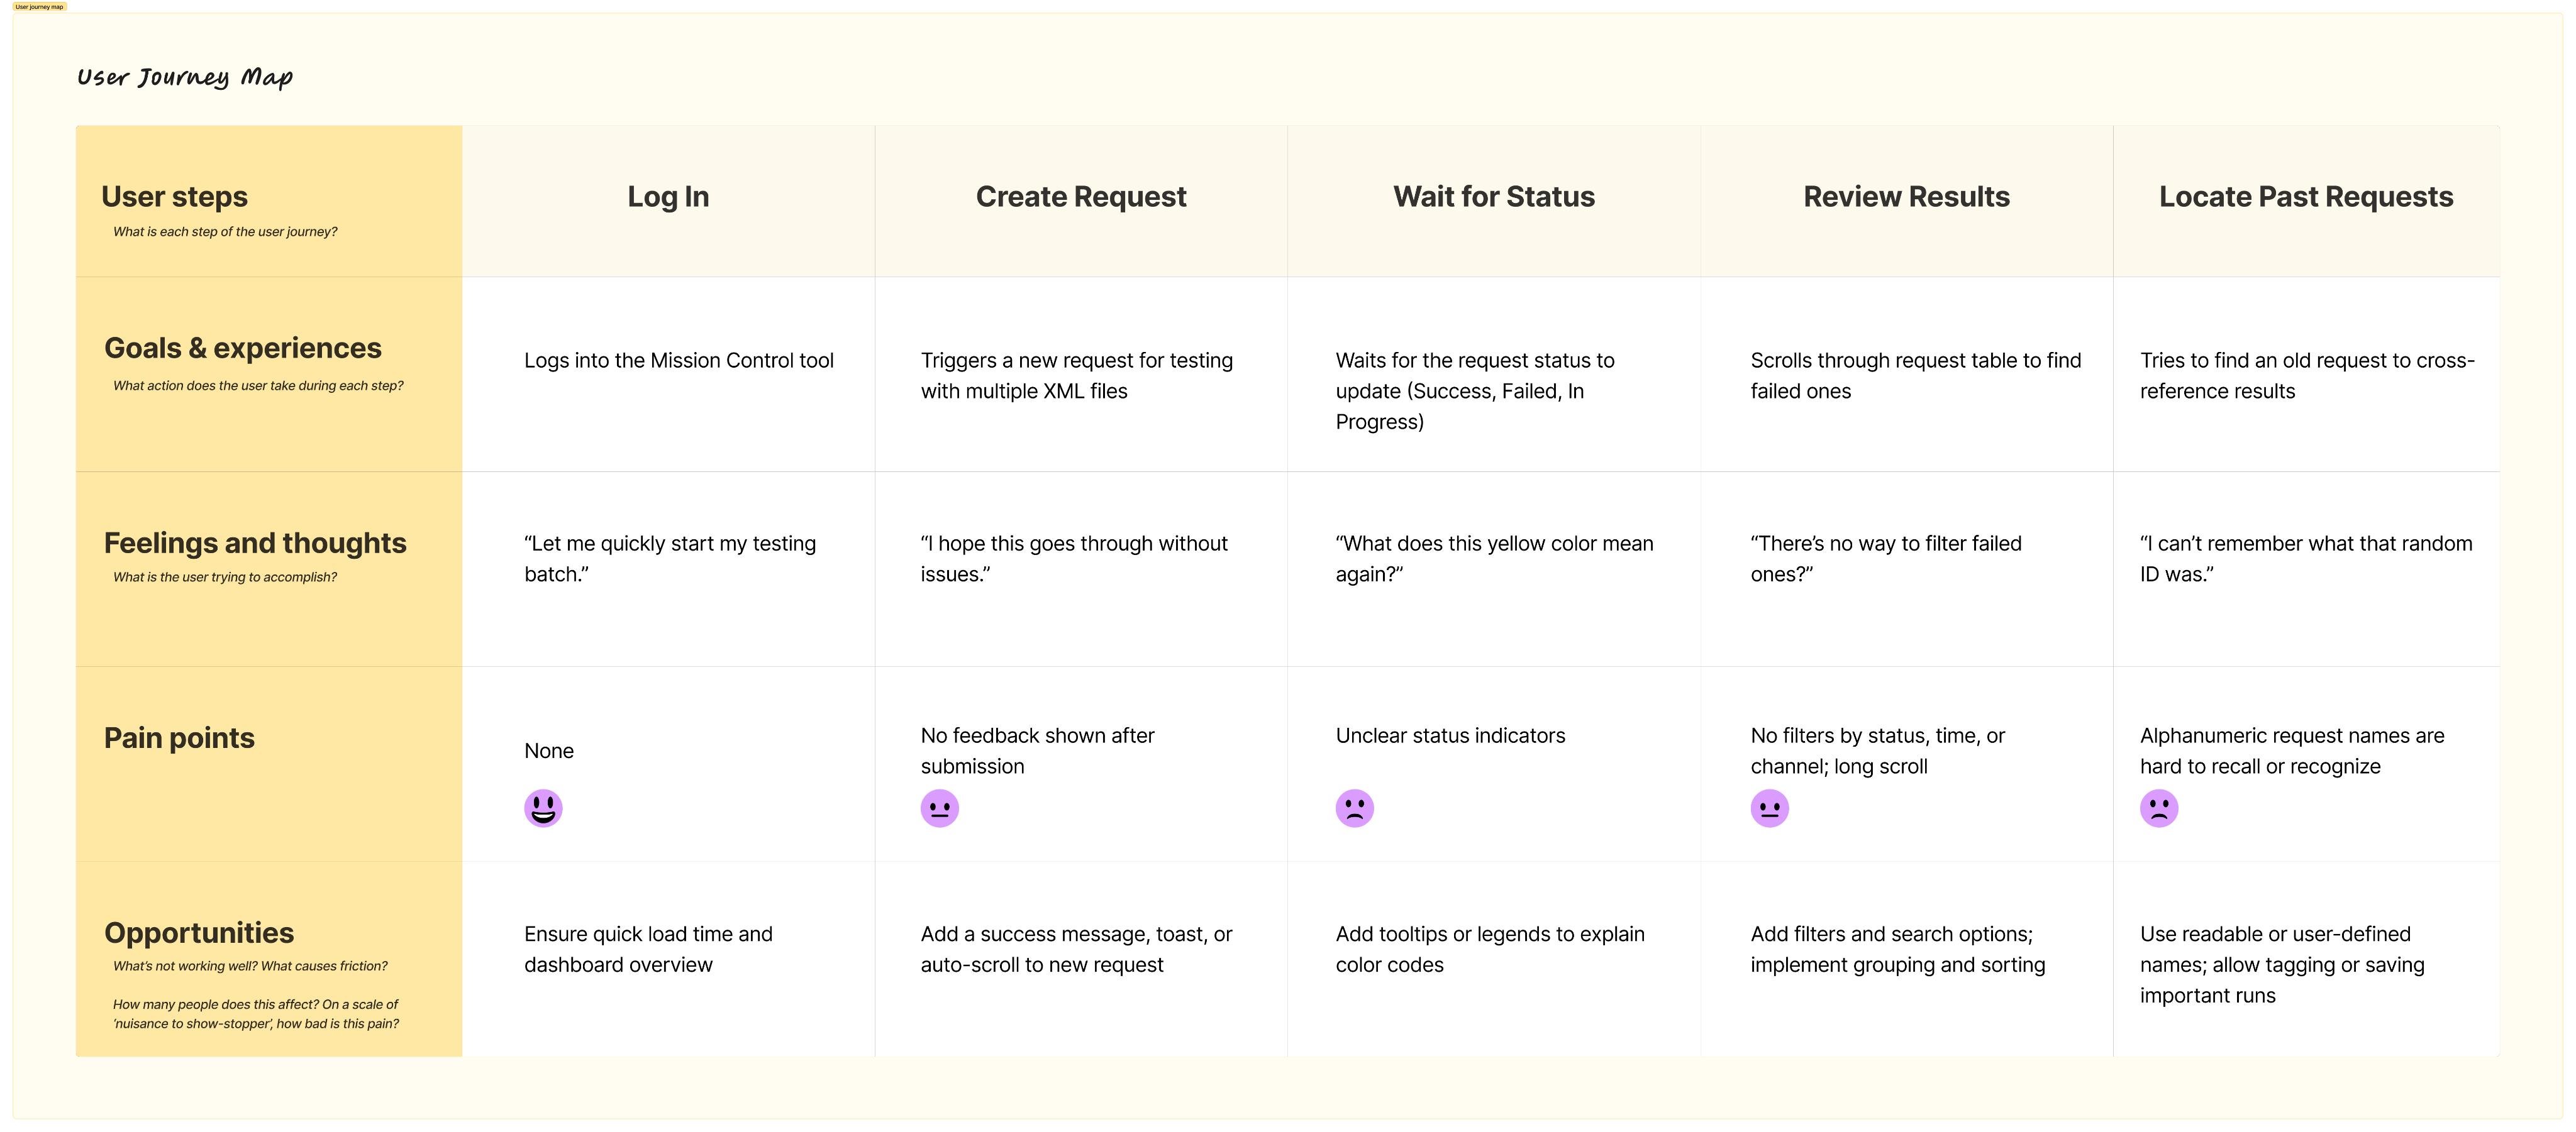This screenshot has width=2576, height=1132.
Task: Click the 'Opportunities' row heading
Action: click(199, 932)
